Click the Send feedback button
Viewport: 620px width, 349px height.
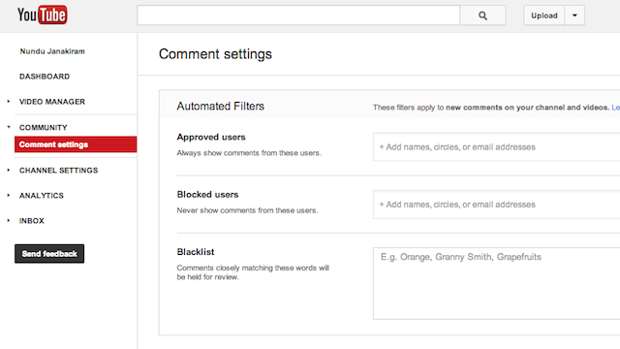click(49, 254)
